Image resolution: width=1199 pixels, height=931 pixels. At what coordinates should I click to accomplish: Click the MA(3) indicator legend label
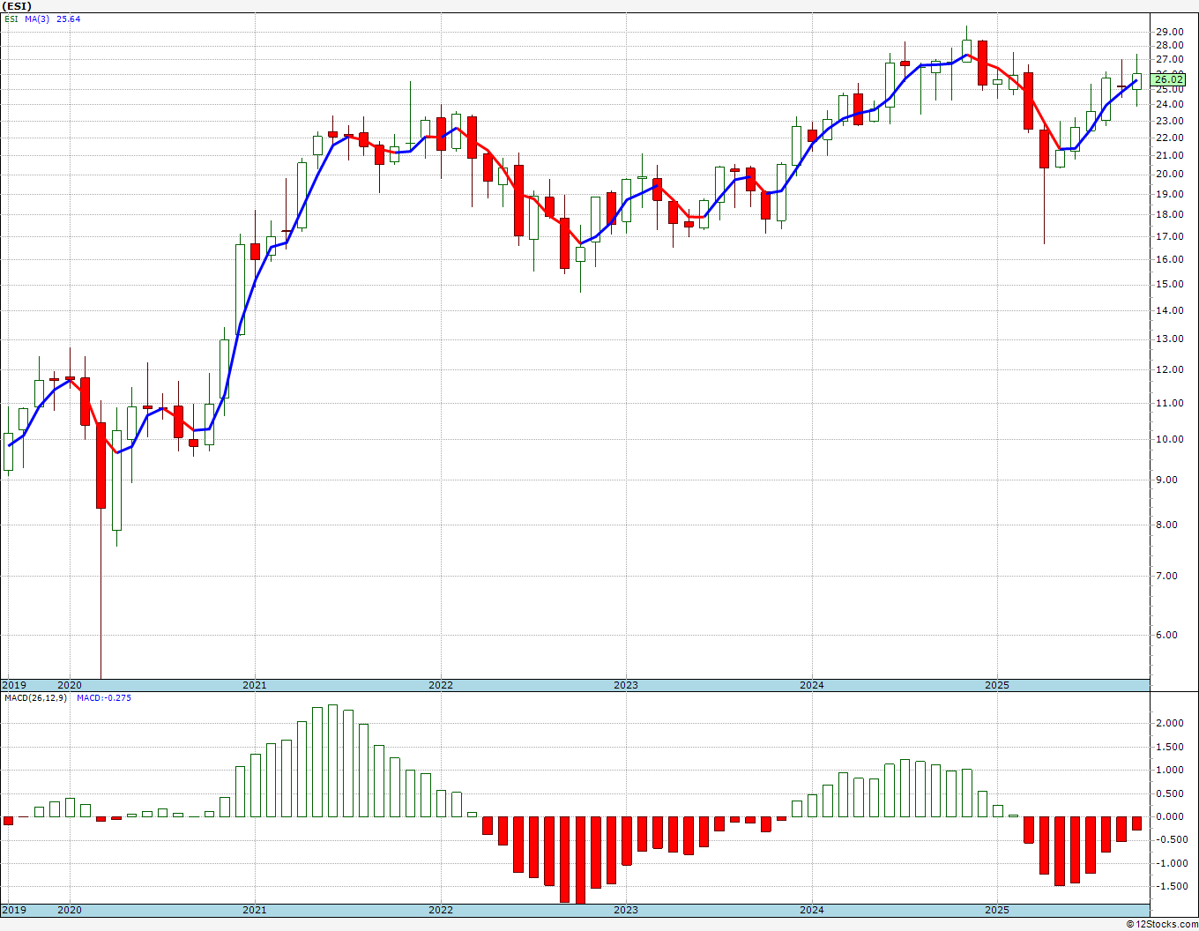(38, 19)
